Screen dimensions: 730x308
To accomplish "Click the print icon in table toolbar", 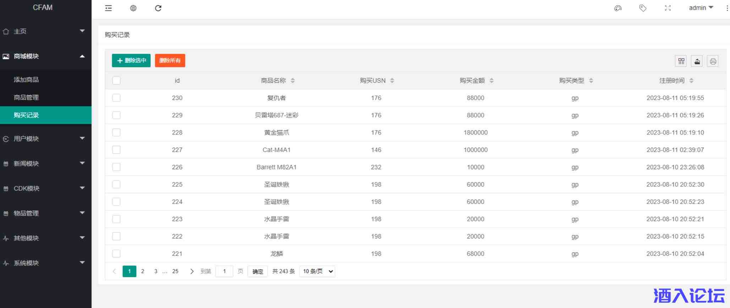I will pyautogui.click(x=713, y=61).
